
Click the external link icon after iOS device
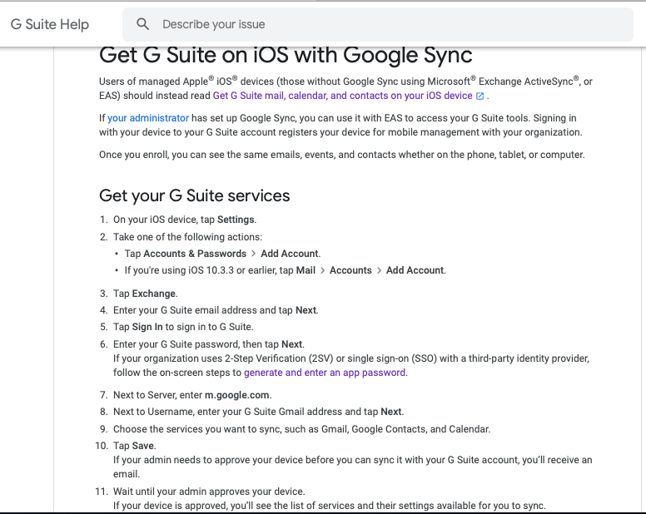(480, 96)
